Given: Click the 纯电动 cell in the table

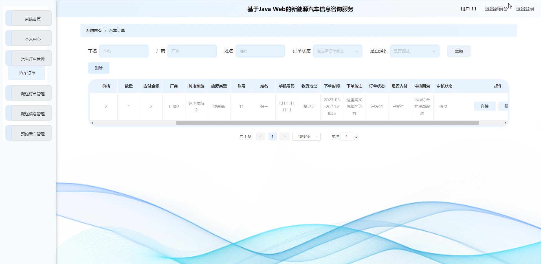Looking at the screenshot, I should click(219, 107).
